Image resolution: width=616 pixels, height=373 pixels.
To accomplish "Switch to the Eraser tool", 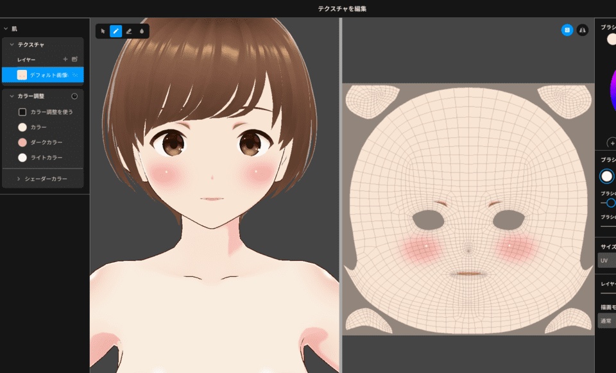I will click(128, 30).
